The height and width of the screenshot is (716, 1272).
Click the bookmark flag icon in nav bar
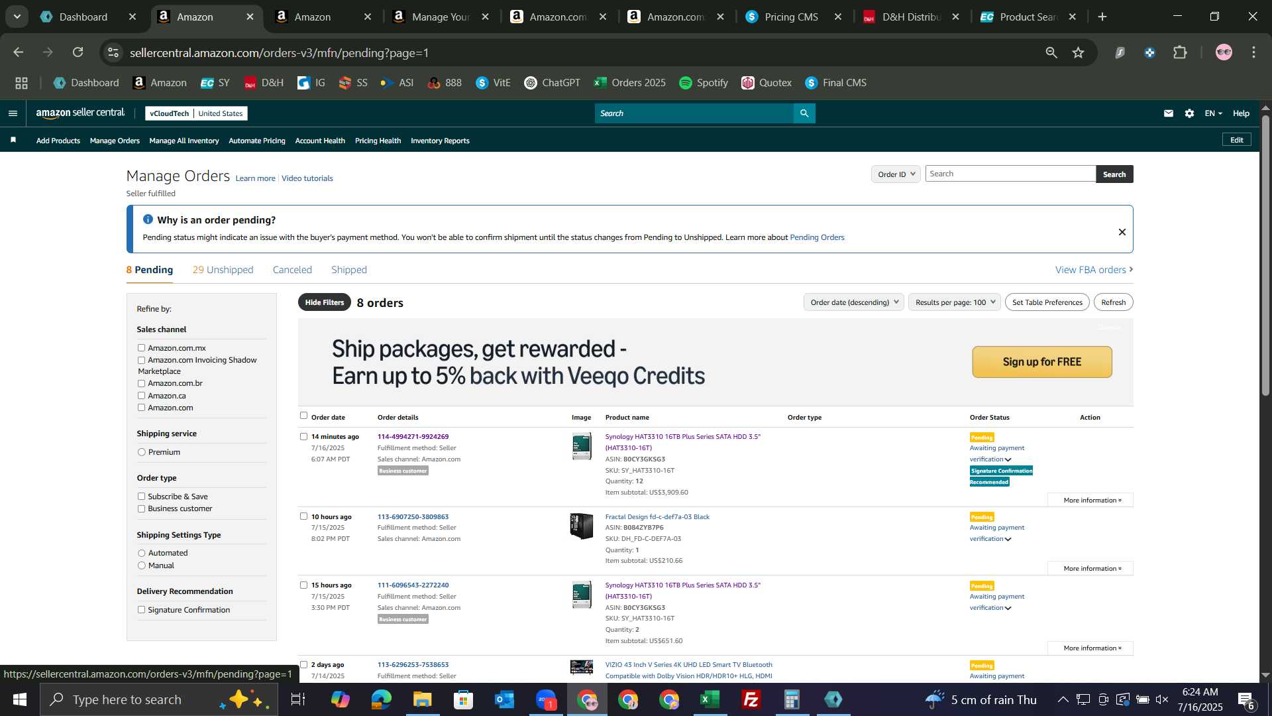(x=13, y=140)
